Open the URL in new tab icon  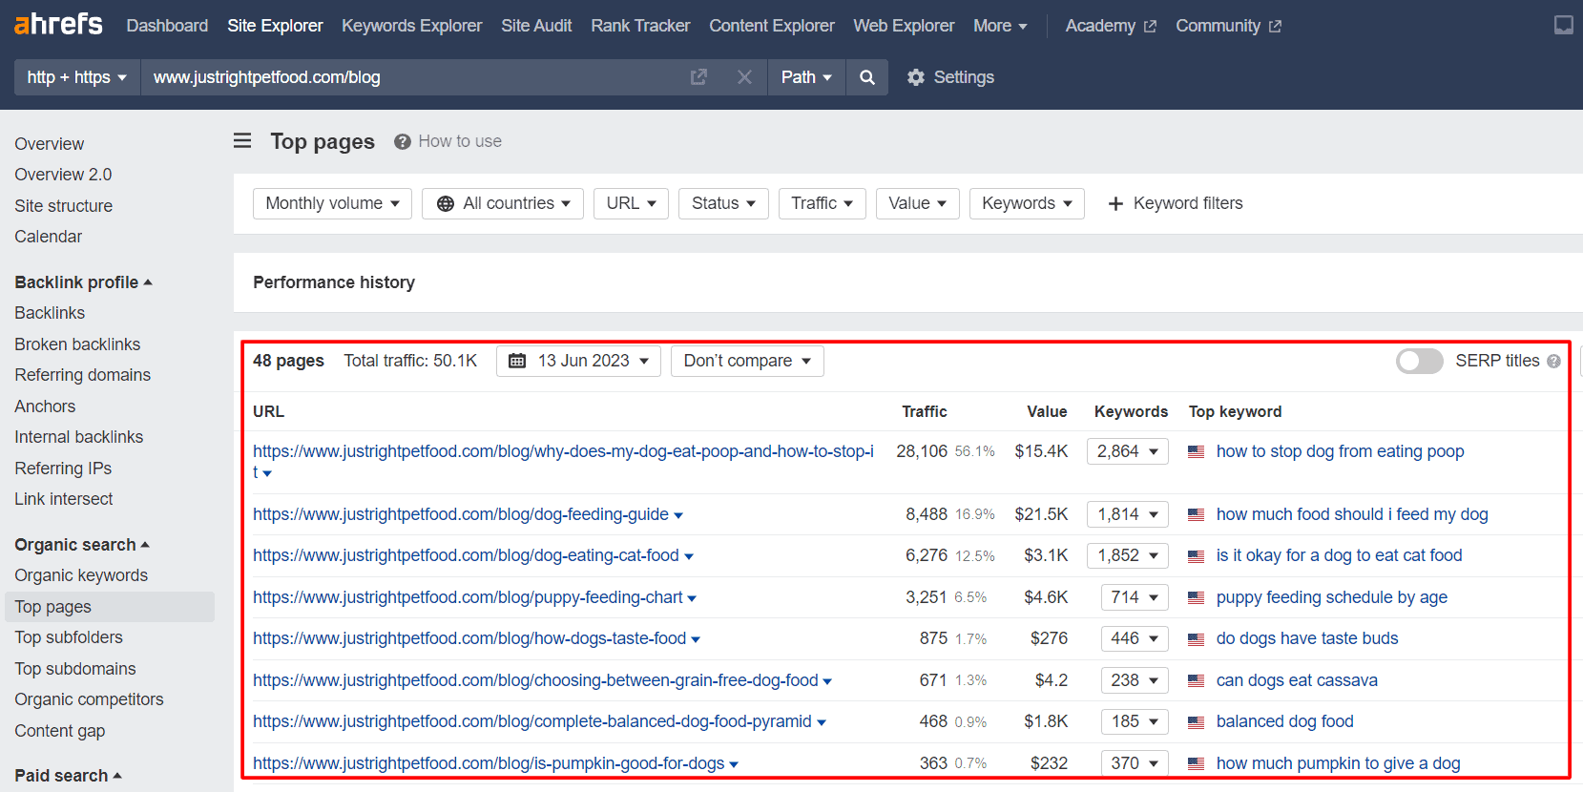698,77
